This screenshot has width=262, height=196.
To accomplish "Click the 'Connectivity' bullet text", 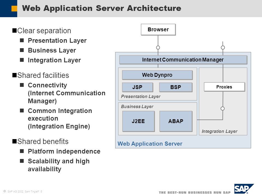I will tap(47, 85).
